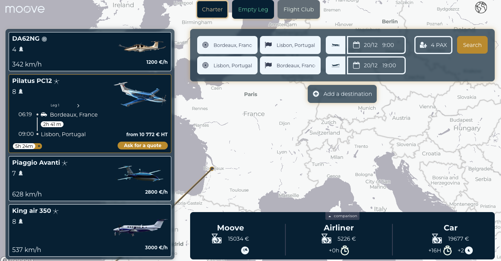Click Ask for a quote button

[x=143, y=146]
